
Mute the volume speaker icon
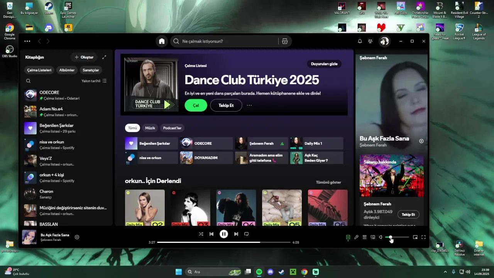tap(381, 237)
